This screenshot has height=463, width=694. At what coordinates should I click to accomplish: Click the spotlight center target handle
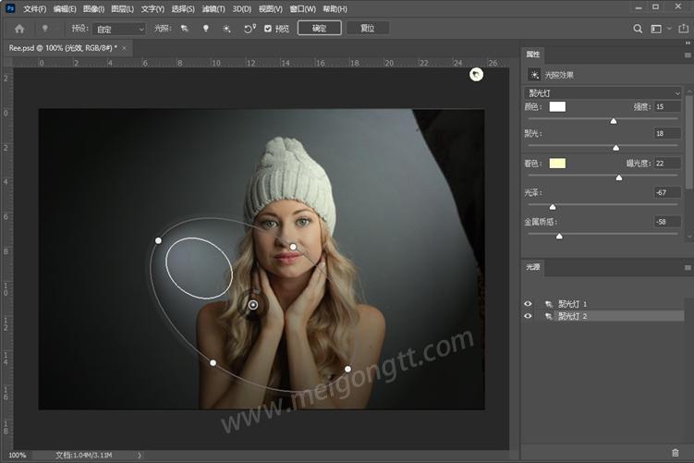tap(252, 305)
